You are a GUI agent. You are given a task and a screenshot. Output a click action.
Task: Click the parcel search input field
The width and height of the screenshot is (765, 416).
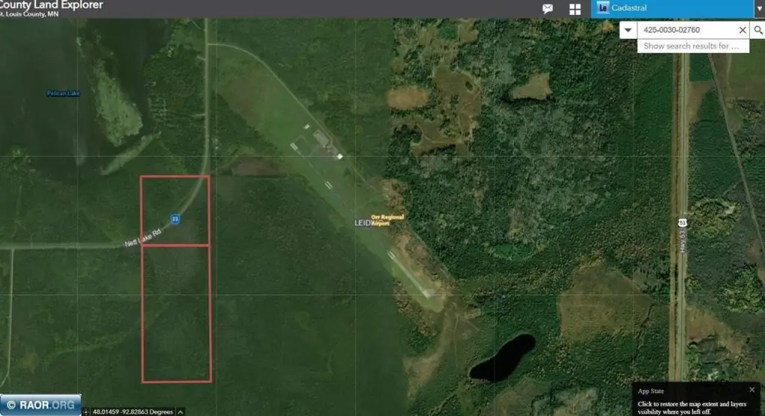coord(687,30)
